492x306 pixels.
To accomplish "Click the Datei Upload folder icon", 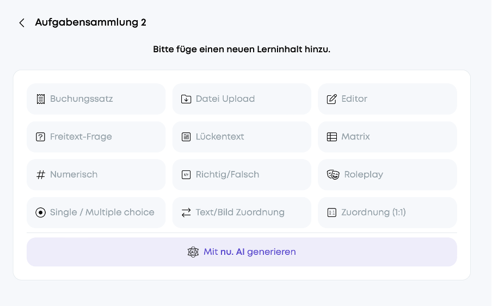I will coord(186,99).
